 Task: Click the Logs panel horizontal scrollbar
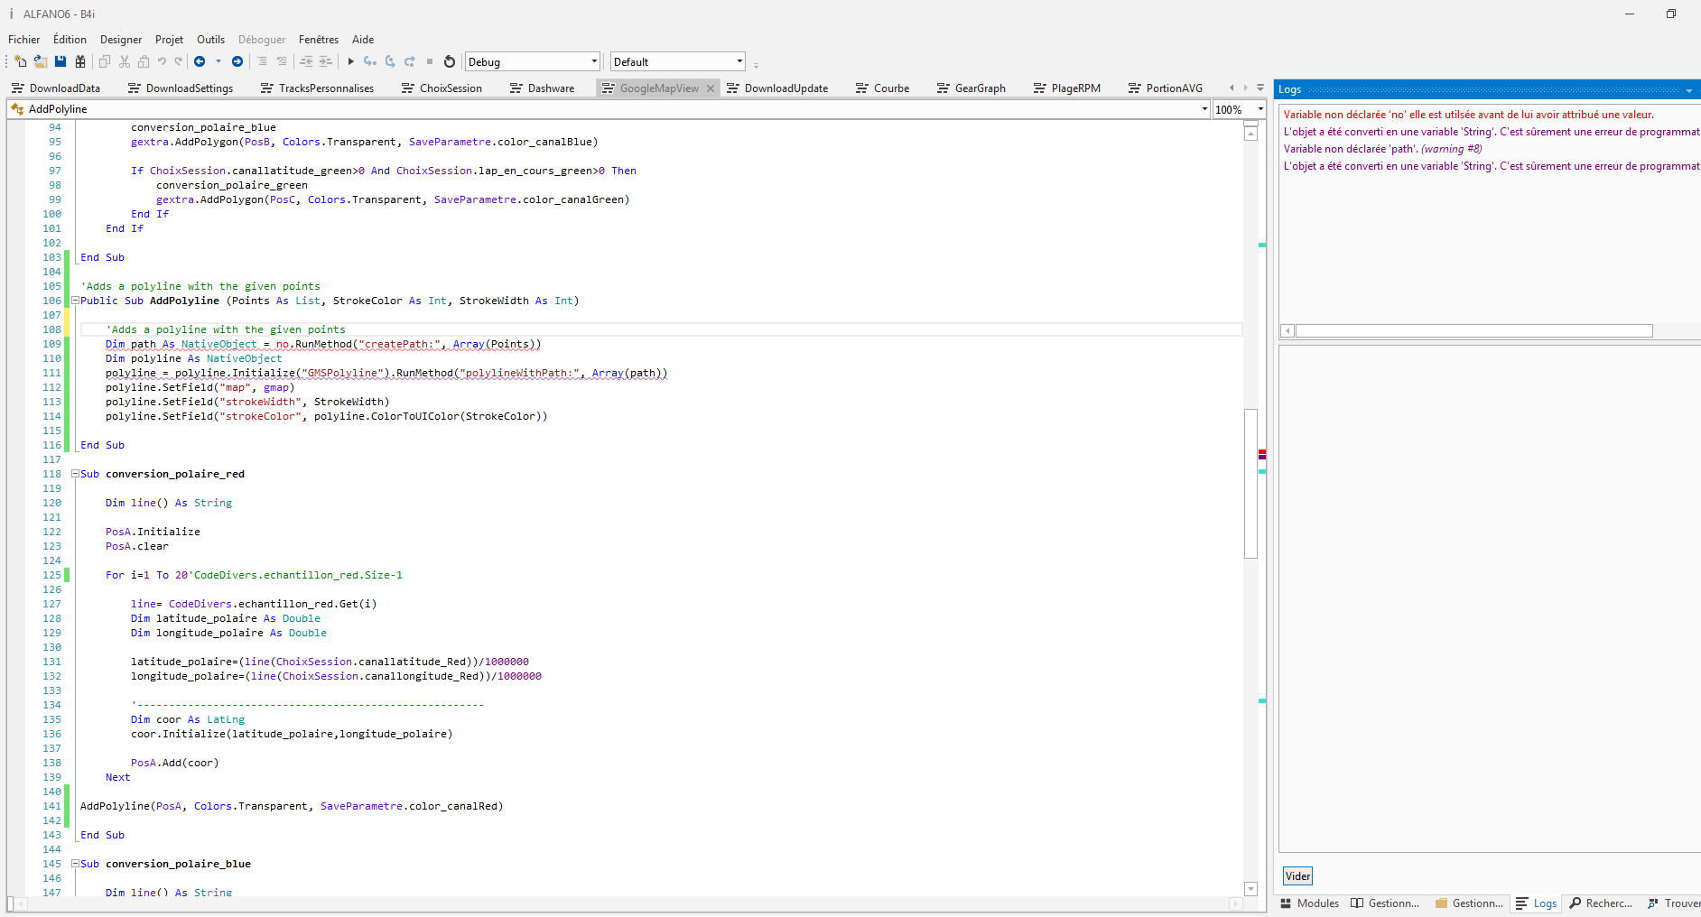point(1473,331)
